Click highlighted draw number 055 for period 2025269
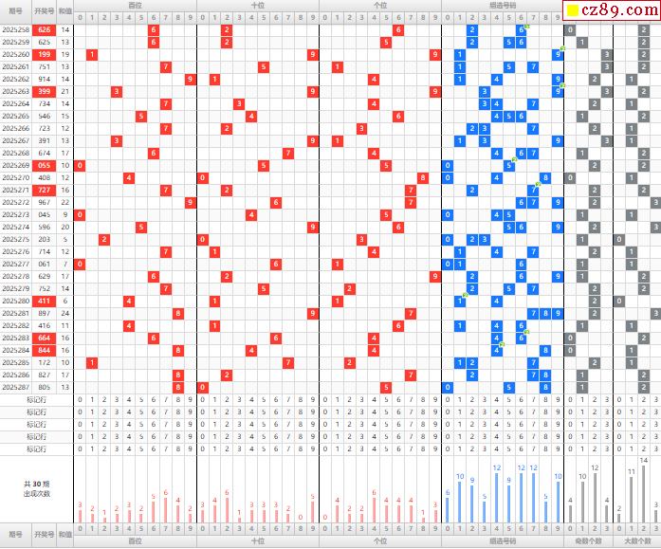 tap(44, 165)
